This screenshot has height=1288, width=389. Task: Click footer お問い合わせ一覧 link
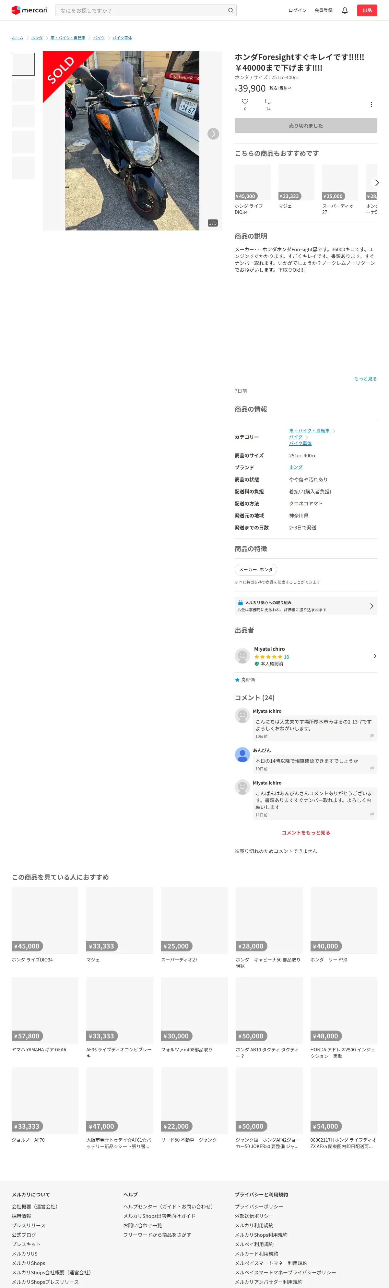(143, 1225)
